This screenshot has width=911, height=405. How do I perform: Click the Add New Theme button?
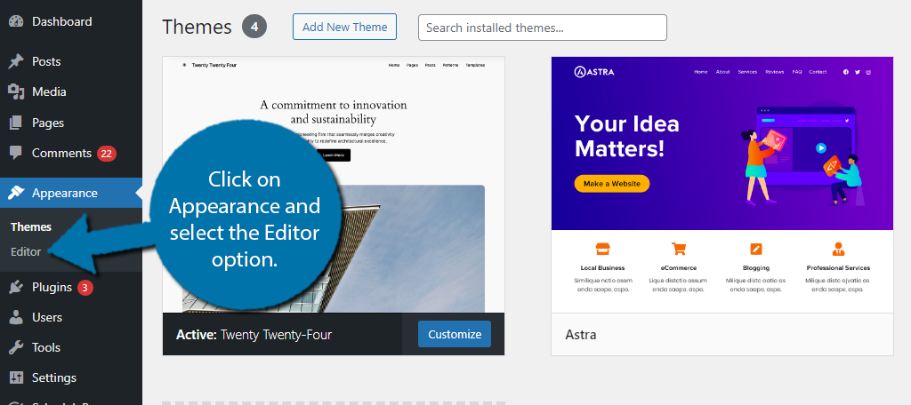click(344, 27)
